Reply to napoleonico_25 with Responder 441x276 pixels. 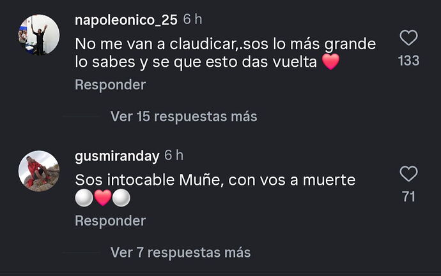click(110, 85)
